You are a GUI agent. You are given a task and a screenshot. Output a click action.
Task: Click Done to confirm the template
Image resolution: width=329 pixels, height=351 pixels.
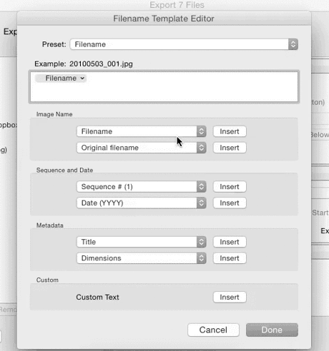[x=272, y=330]
